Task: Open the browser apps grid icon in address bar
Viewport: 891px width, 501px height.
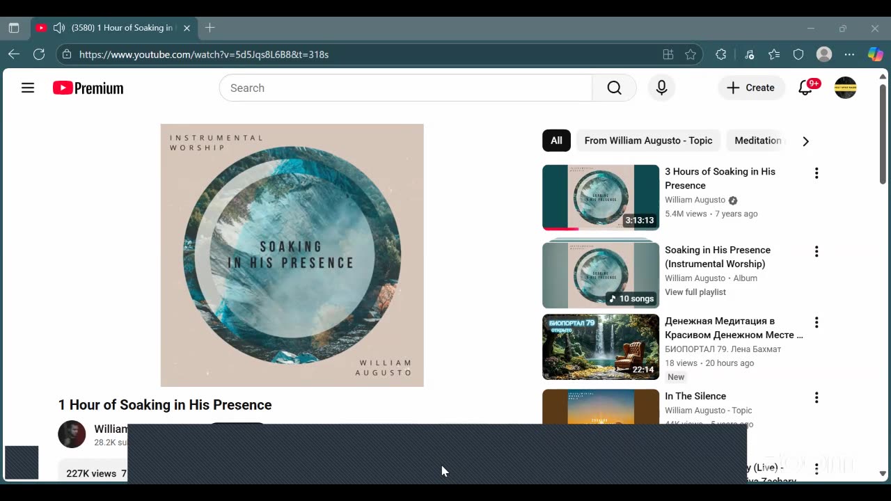Action: 668,54
